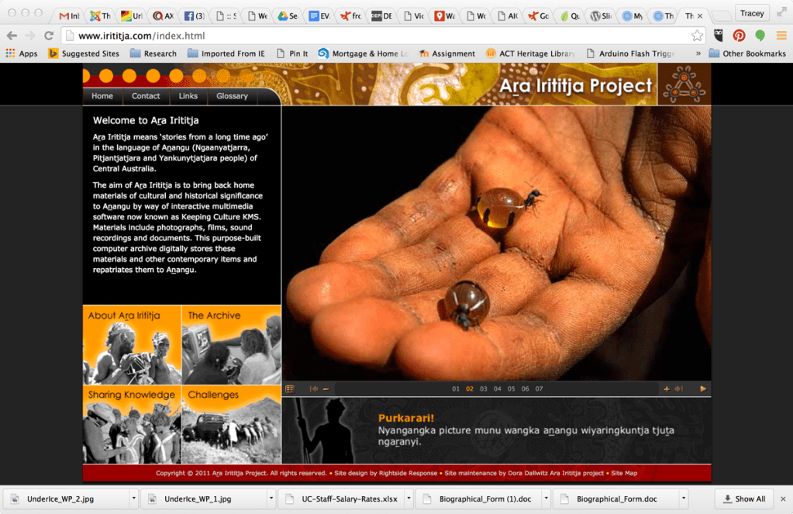Expand options for Biographical_Form.doc download
Image resolution: width=793 pixels, height=514 pixels.
684,498
